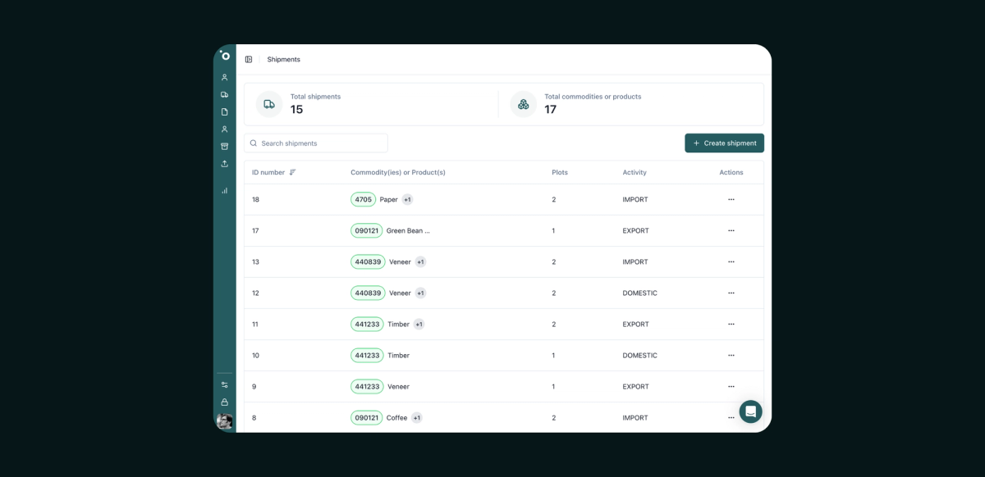The height and width of the screenshot is (477, 985).
Task: Open the document page icon in the sidebar
Action: [225, 111]
